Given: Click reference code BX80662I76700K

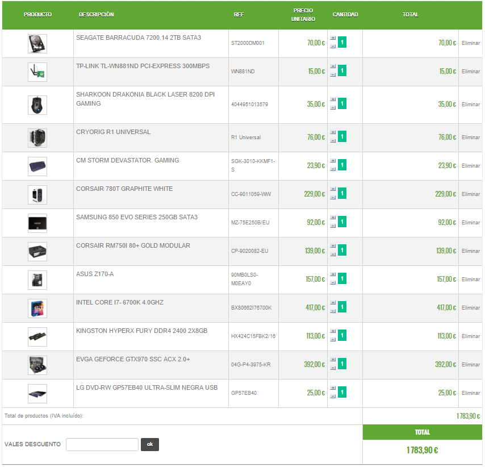Looking at the screenshot, I should click(x=251, y=308).
